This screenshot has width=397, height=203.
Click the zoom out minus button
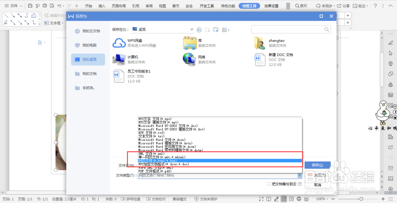[x=333, y=199]
